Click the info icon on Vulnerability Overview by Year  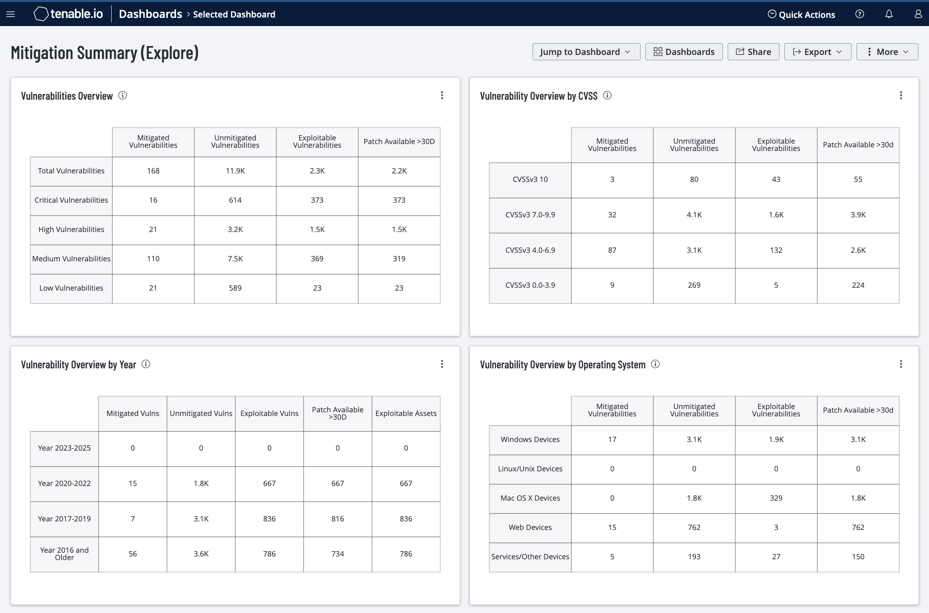point(147,364)
